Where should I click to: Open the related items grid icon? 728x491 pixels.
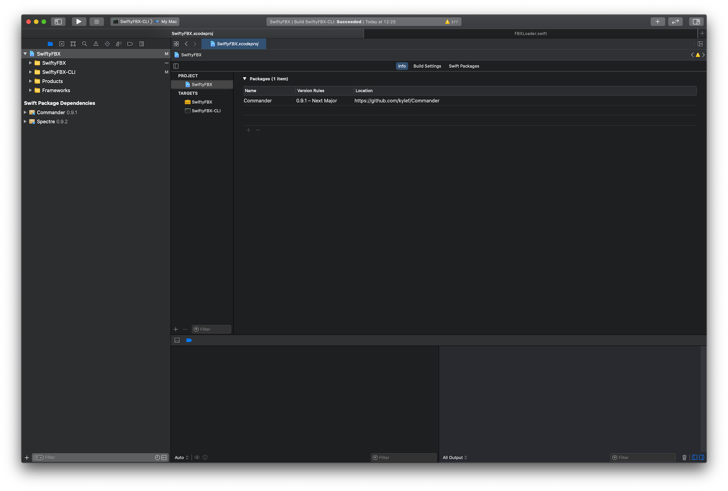(x=176, y=44)
